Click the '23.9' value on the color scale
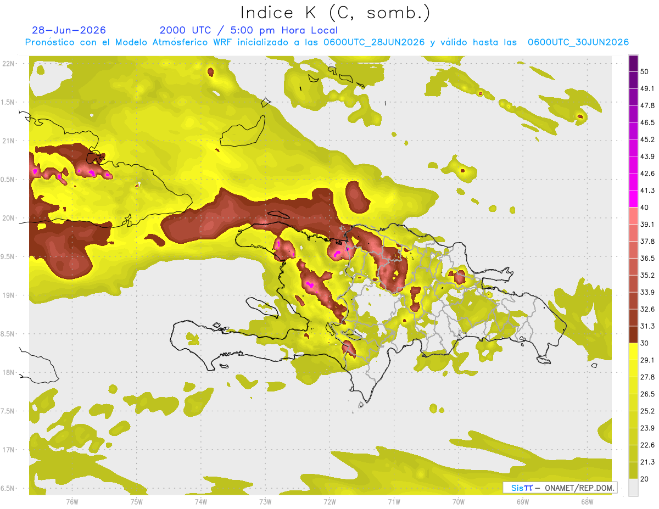659x509 pixels. click(647, 428)
